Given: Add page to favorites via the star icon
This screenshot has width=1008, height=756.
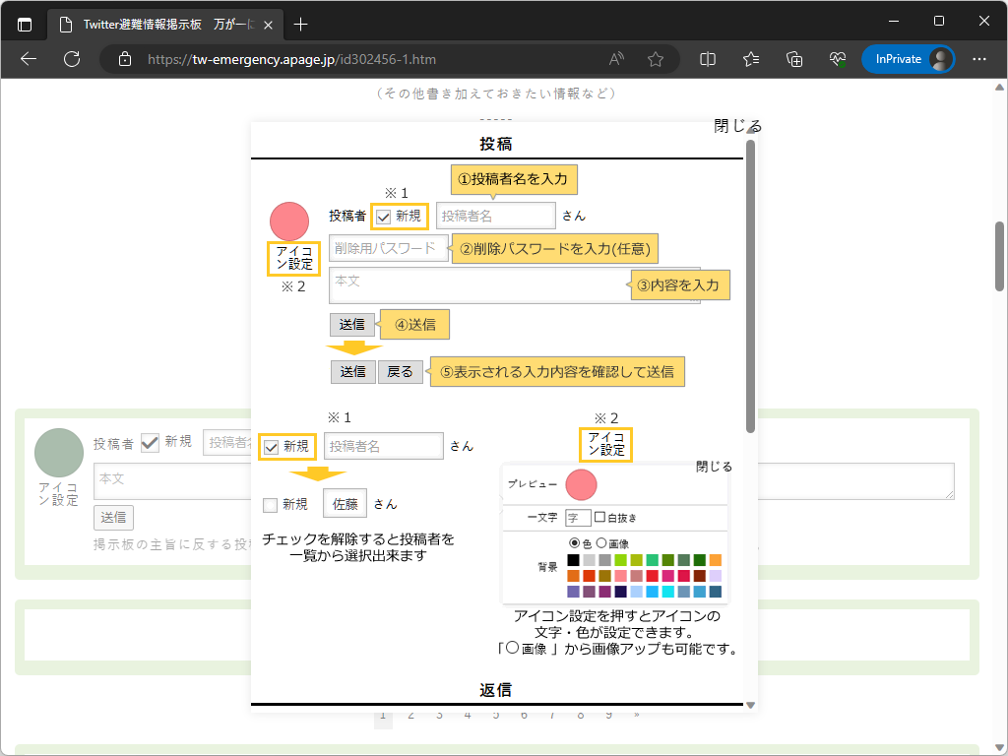Looking at the screenshot, I should tap(655, 59).
